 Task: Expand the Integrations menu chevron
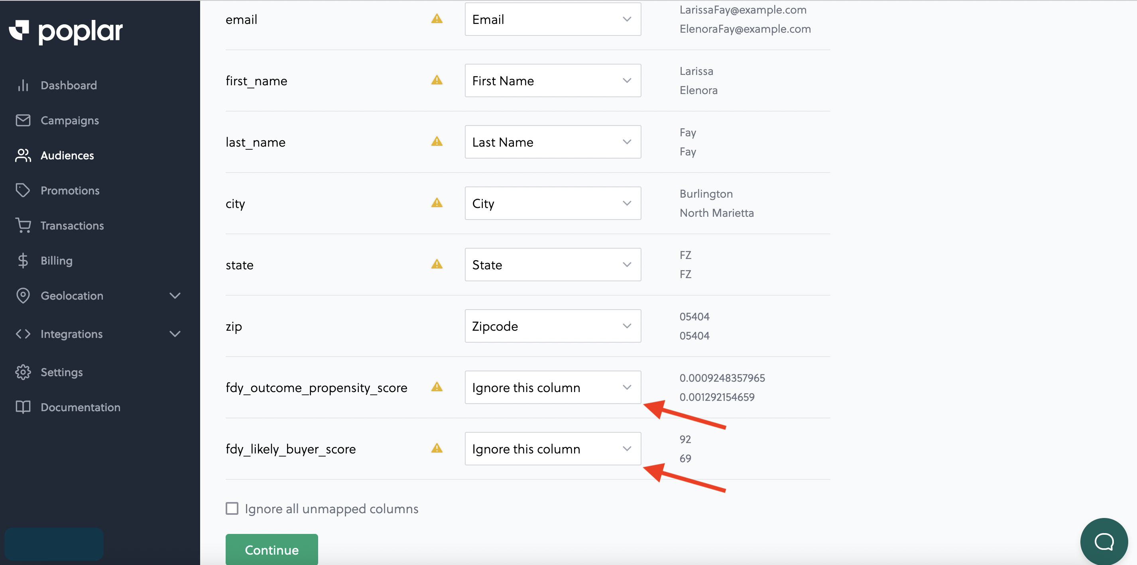[175, 334]
